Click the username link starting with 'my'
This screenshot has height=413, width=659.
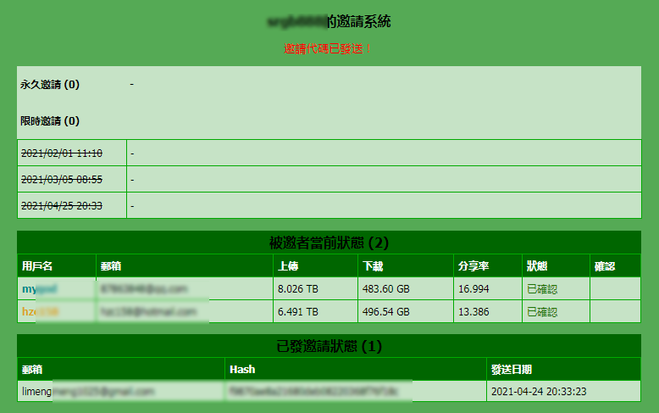pos(40,289)
